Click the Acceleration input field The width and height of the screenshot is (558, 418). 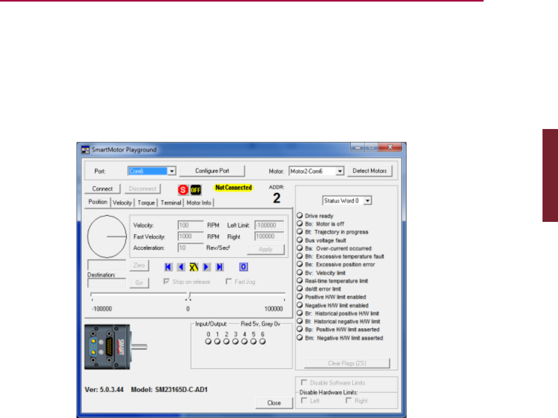tap(191, 248)
